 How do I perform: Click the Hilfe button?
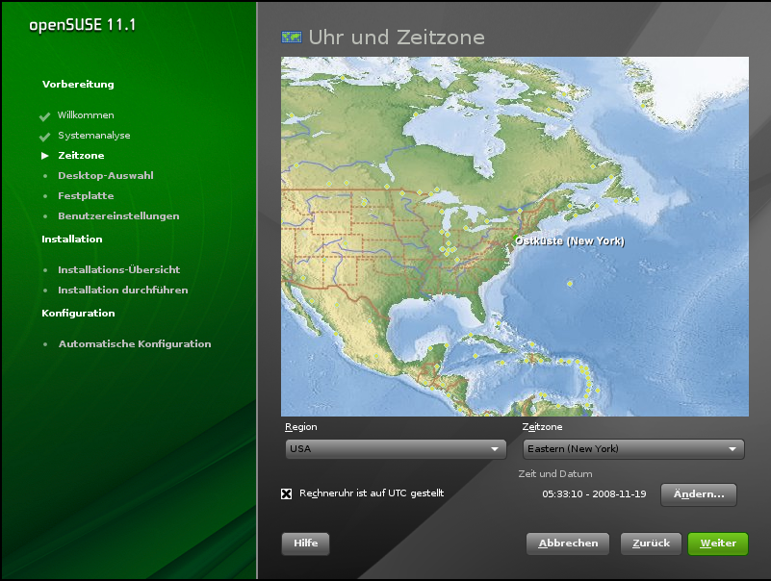pos(305,543)
